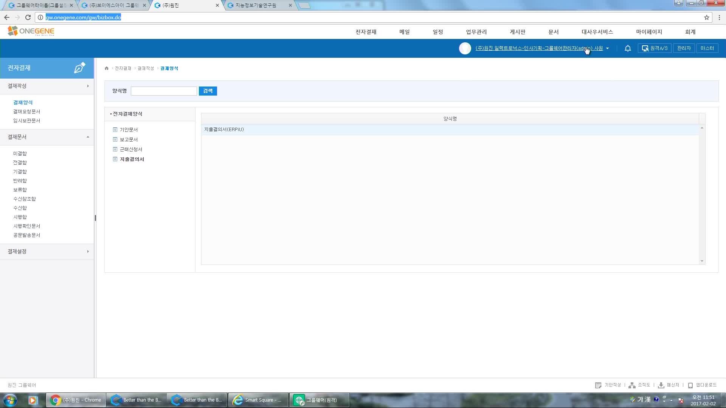This screenshot has height=408, width=726.
Task: Click the browser address bar URL
Action: (x=83, y=17)
